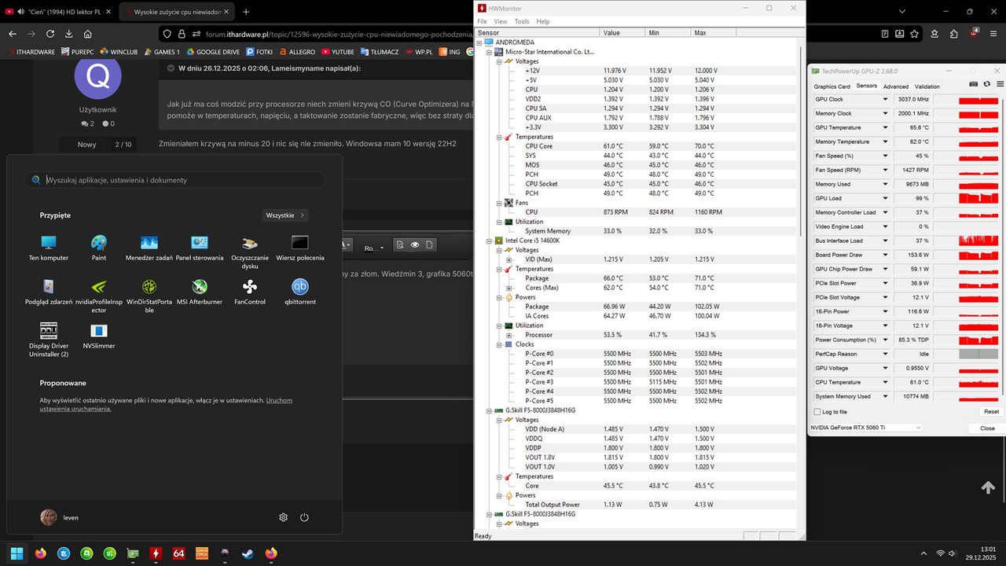
Task: Open GPU Clock sensor dropdown in GPU-Z
Action: 886,100
